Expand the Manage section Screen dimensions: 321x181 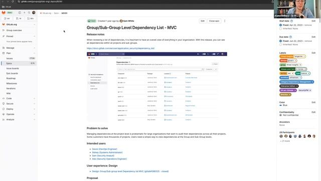click(19, 48)
